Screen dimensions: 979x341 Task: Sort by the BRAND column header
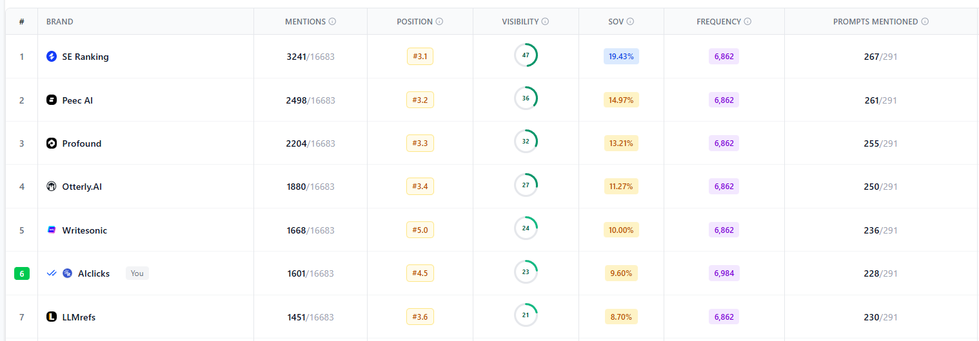(59, 21)
